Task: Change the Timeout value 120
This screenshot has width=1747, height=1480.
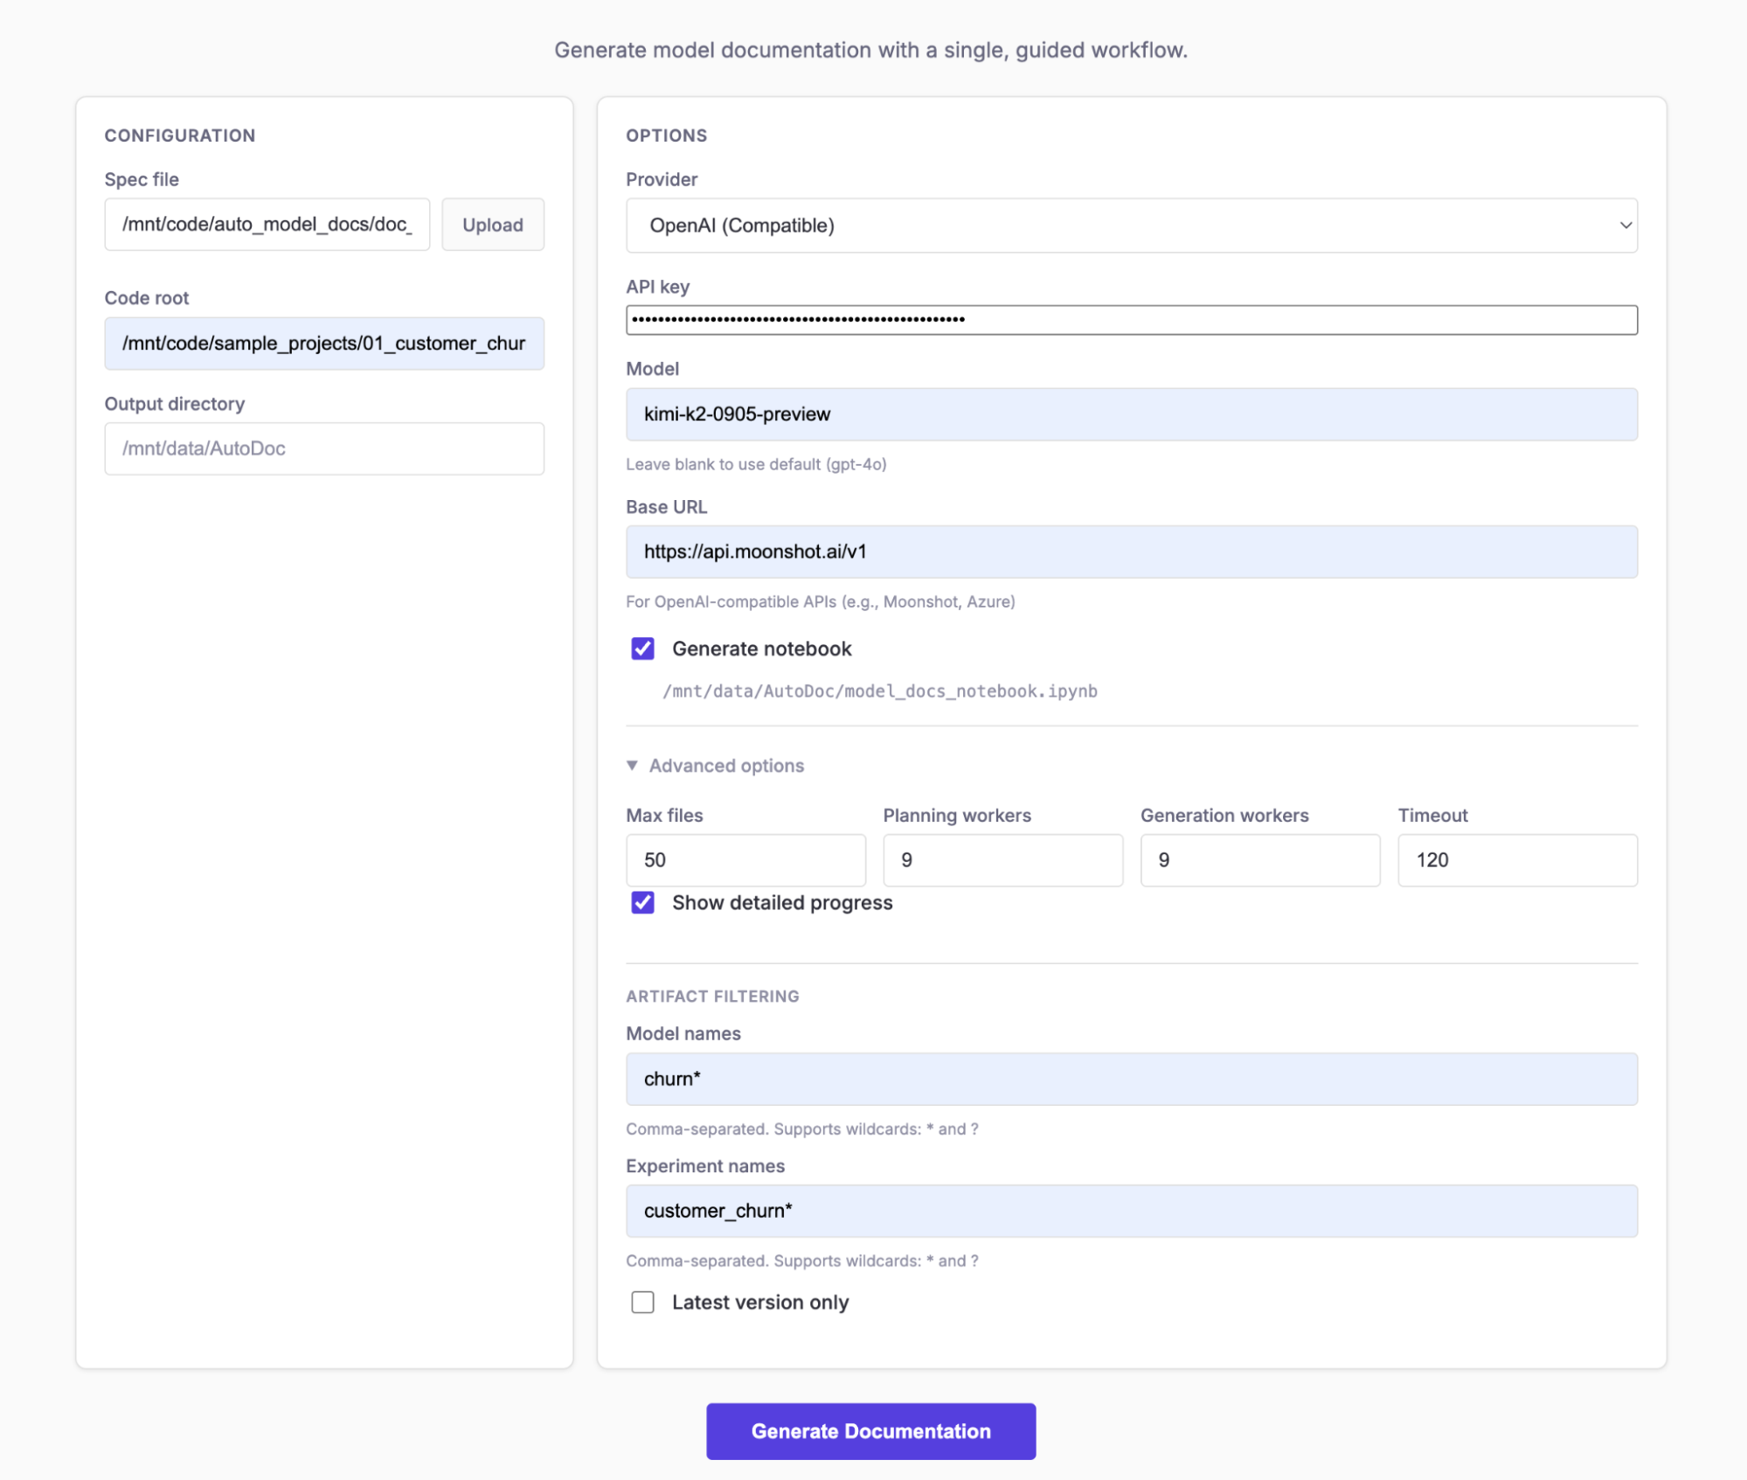Action: pyautogui.click(x=1517, y=859)
